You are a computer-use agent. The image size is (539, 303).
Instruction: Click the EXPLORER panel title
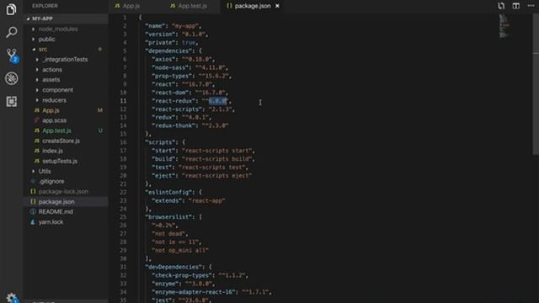(x=45, y=6)
